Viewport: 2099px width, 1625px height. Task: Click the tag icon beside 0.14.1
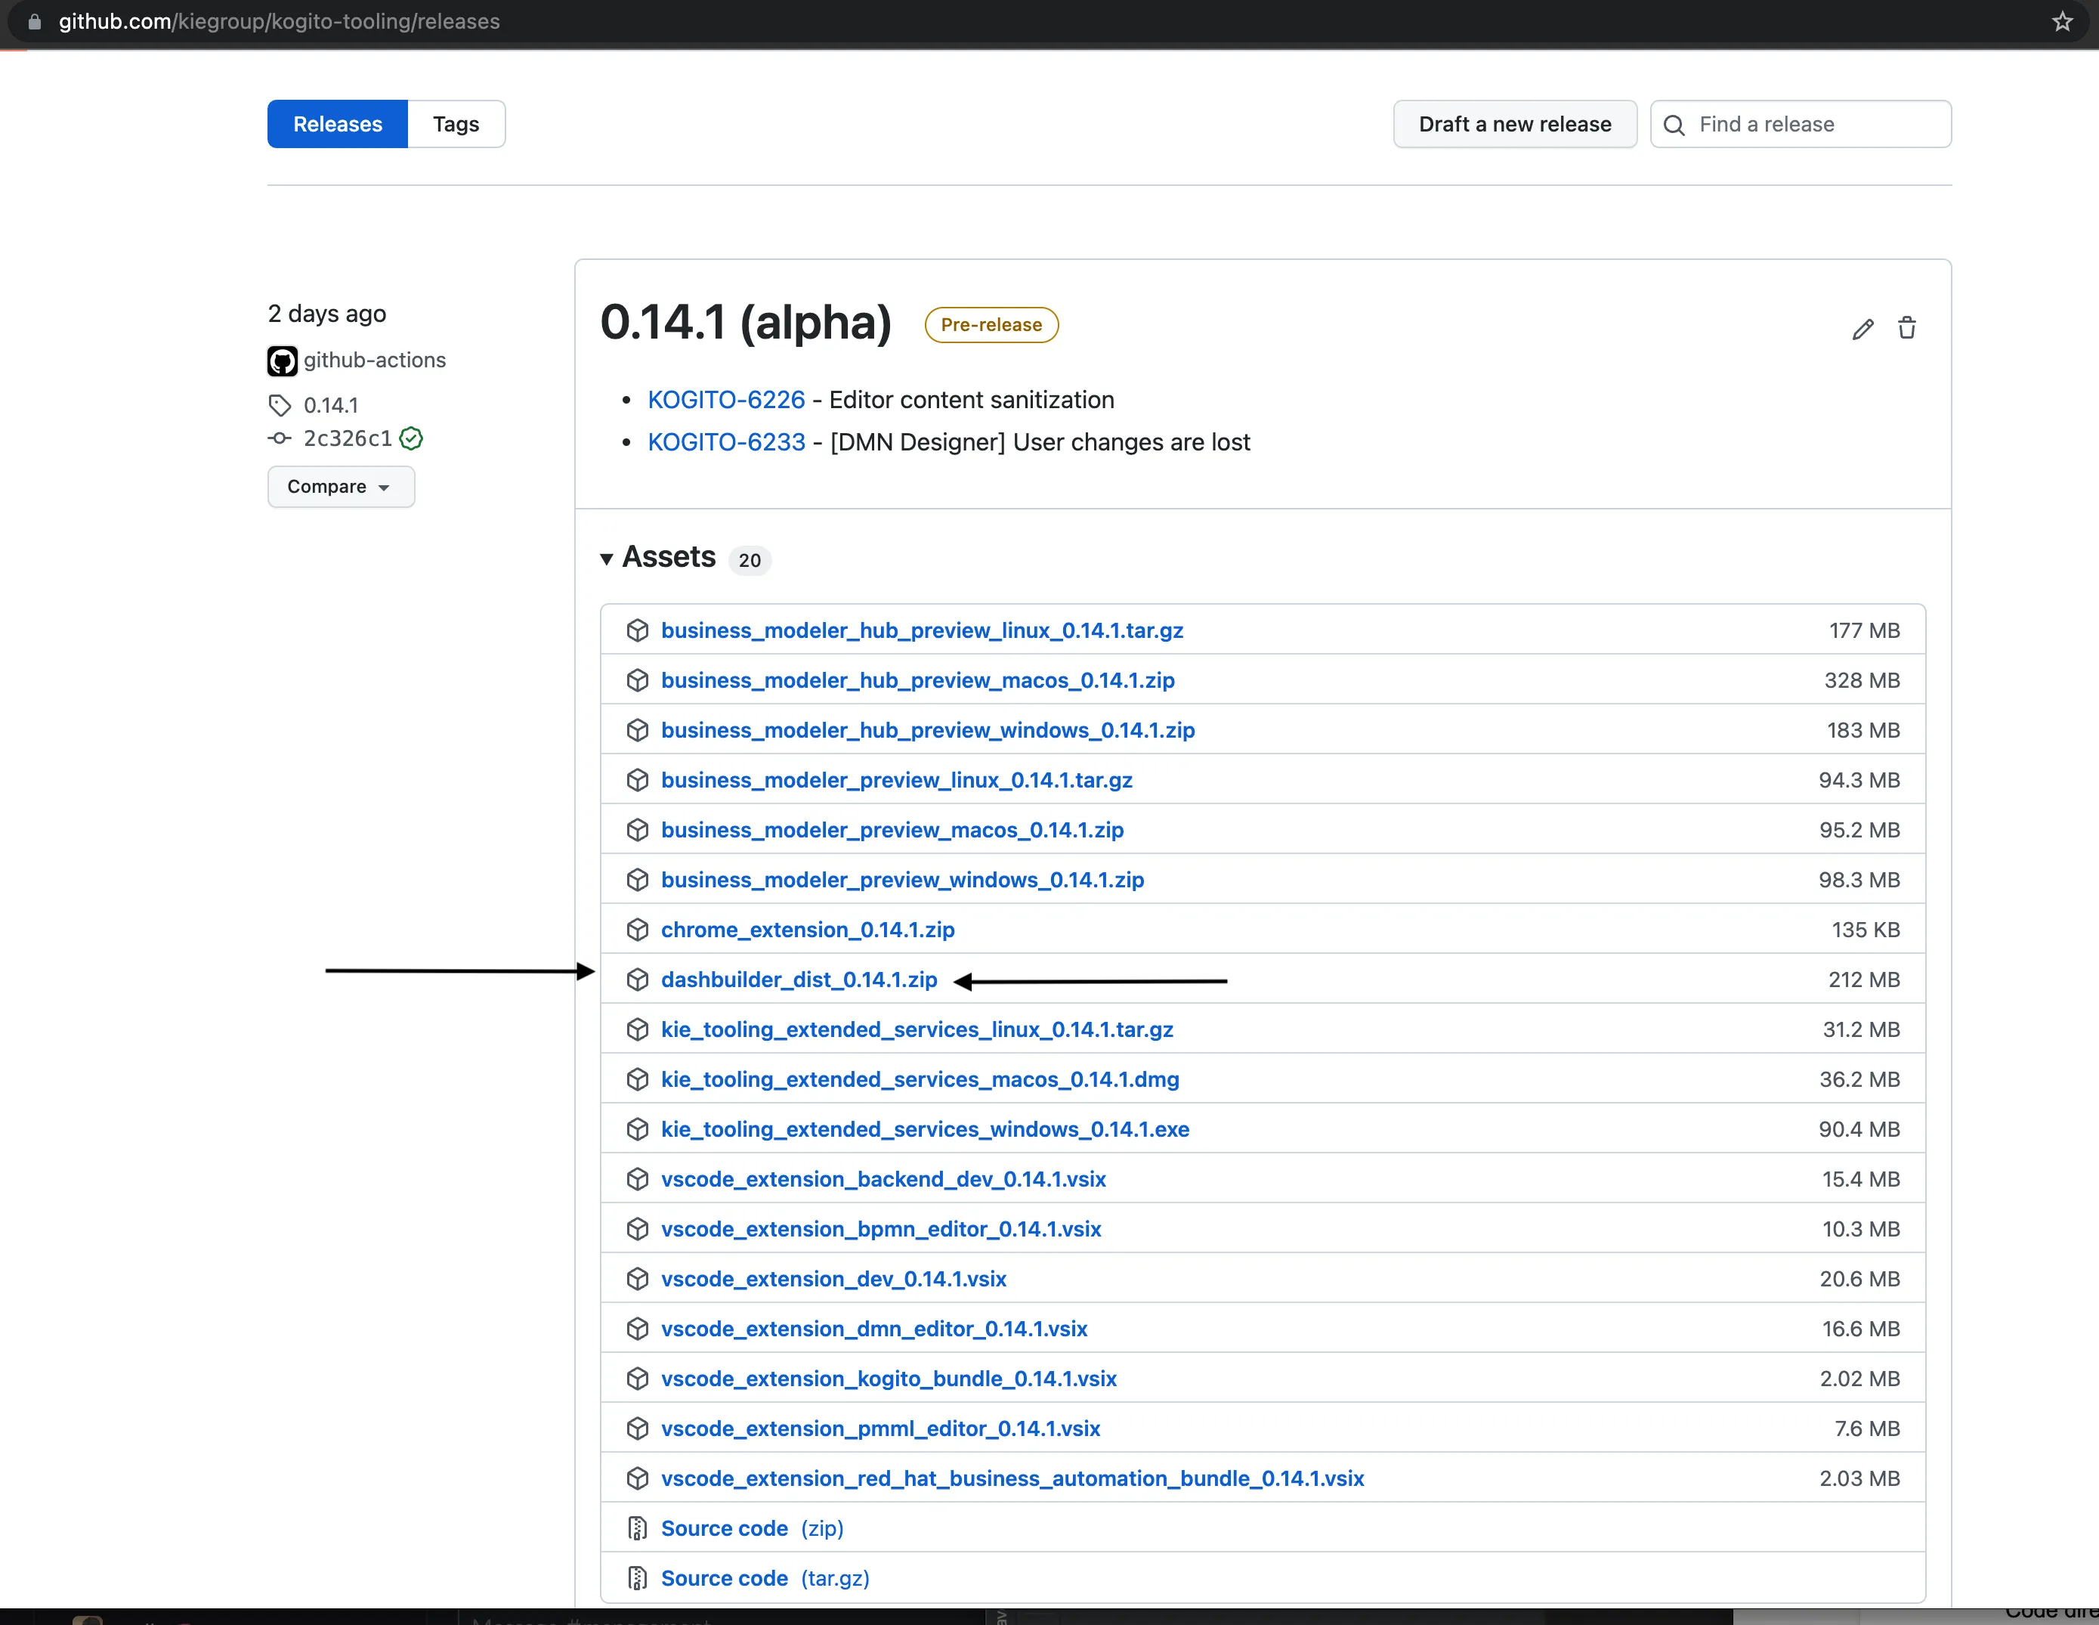pyautogui.click(x=280, y=405)
